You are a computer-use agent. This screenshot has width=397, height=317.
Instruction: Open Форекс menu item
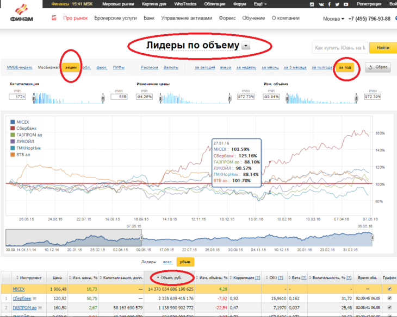pos(227,18)
